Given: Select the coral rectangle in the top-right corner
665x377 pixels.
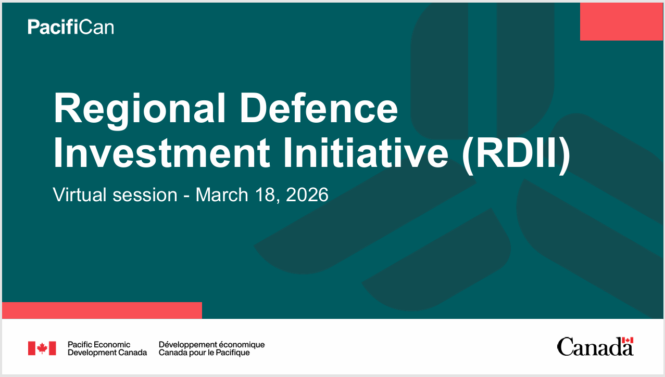Looking at the screenshot, I should (622, 21).
